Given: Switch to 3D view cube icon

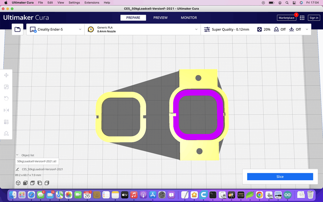Looking at the screenshot, I should point(18,183).
